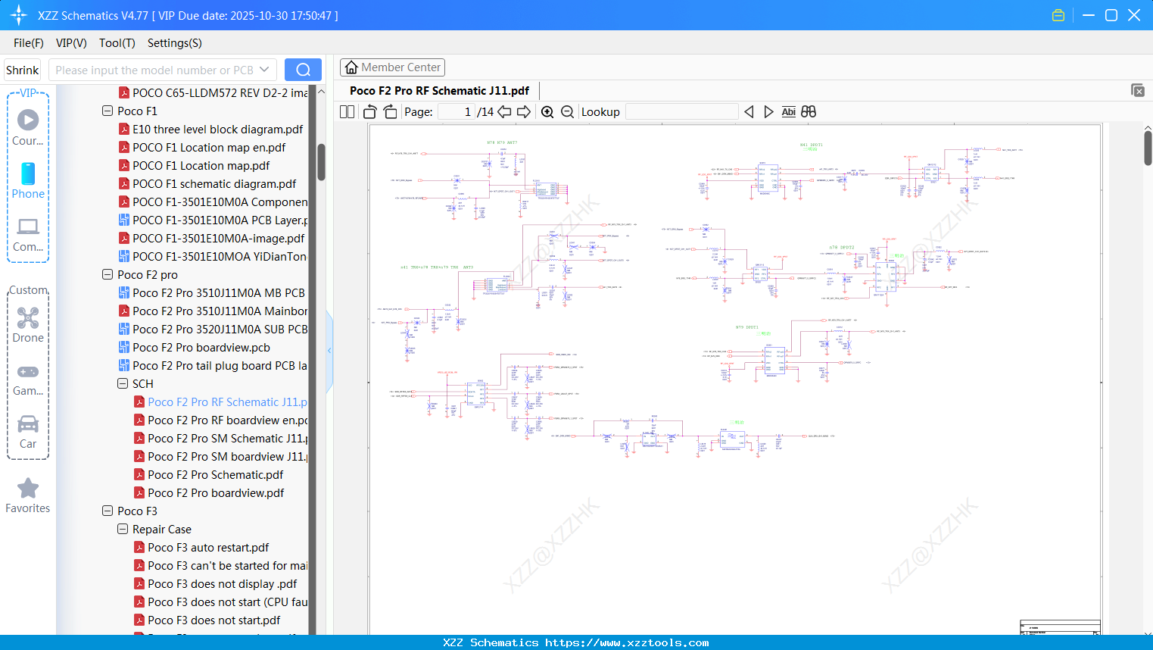Collapse the side panel with middle handle
The height and width of the screenshot is (650, 1153).
pyautogui.click(x=329, y=351)
